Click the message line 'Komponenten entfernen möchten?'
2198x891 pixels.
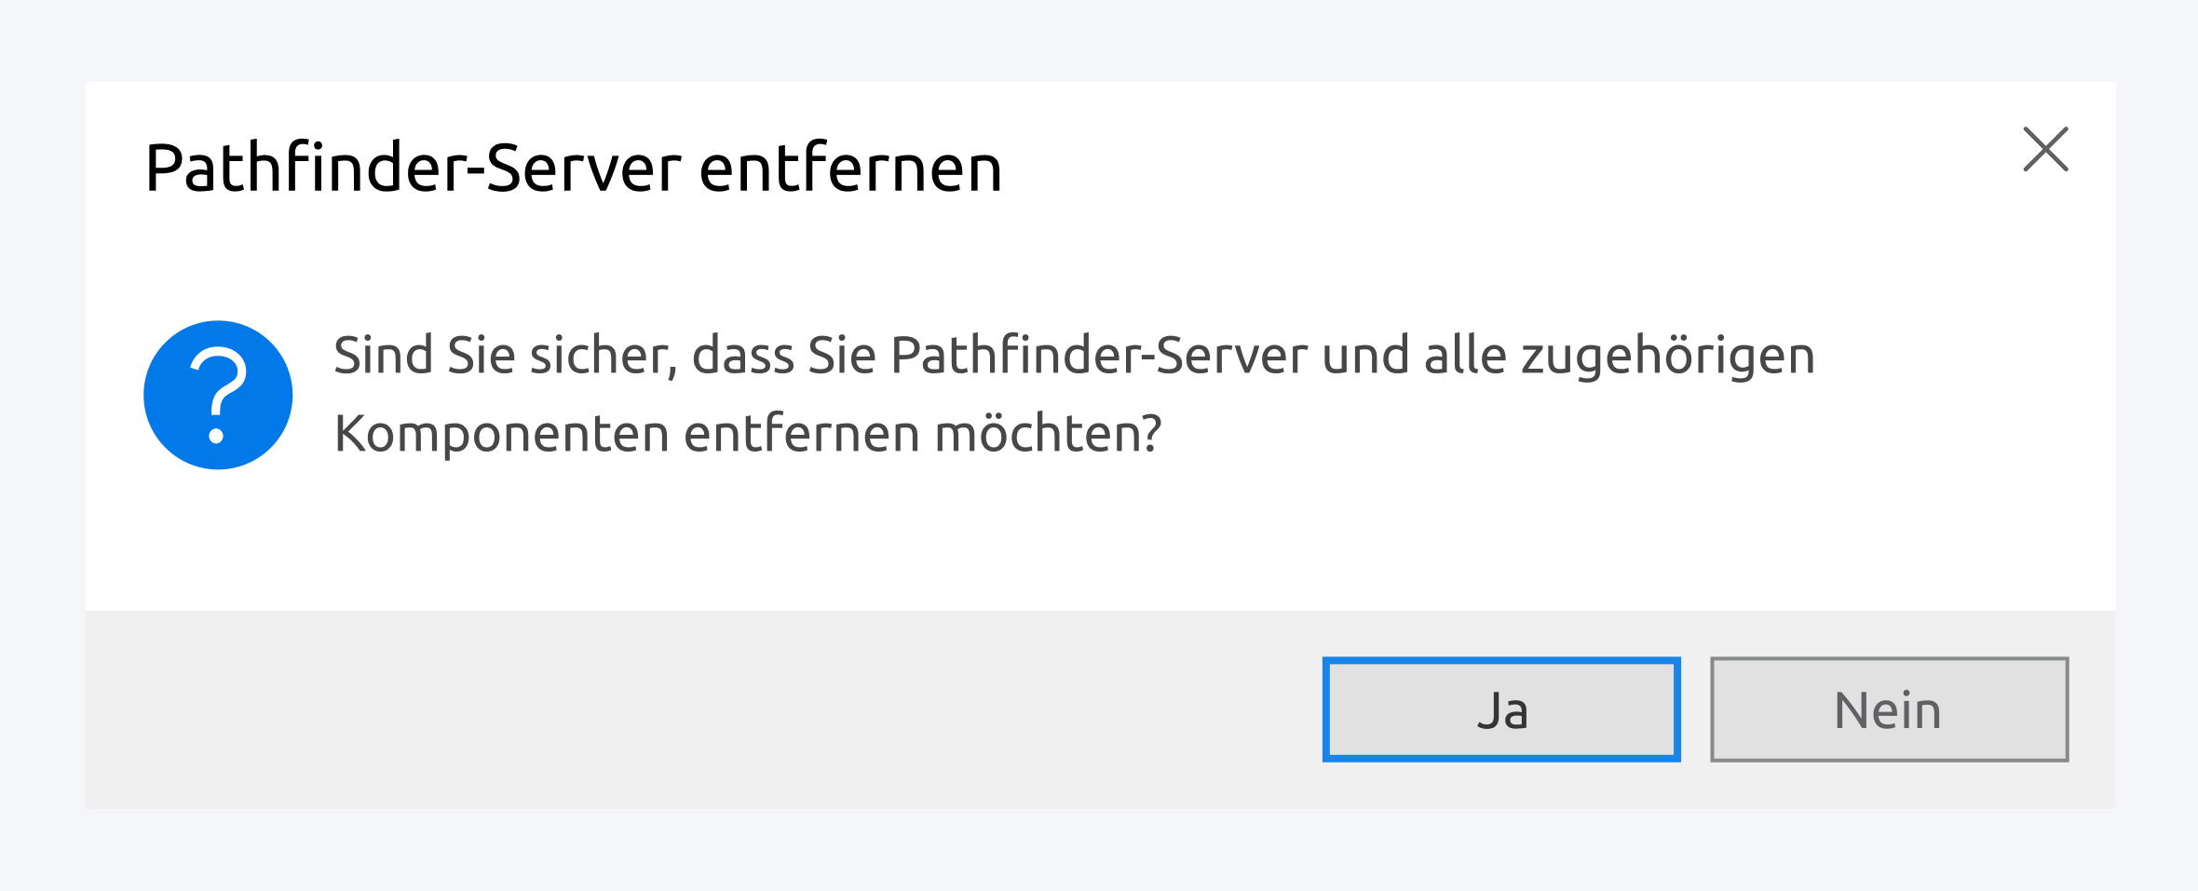click(x=748, y=434)
